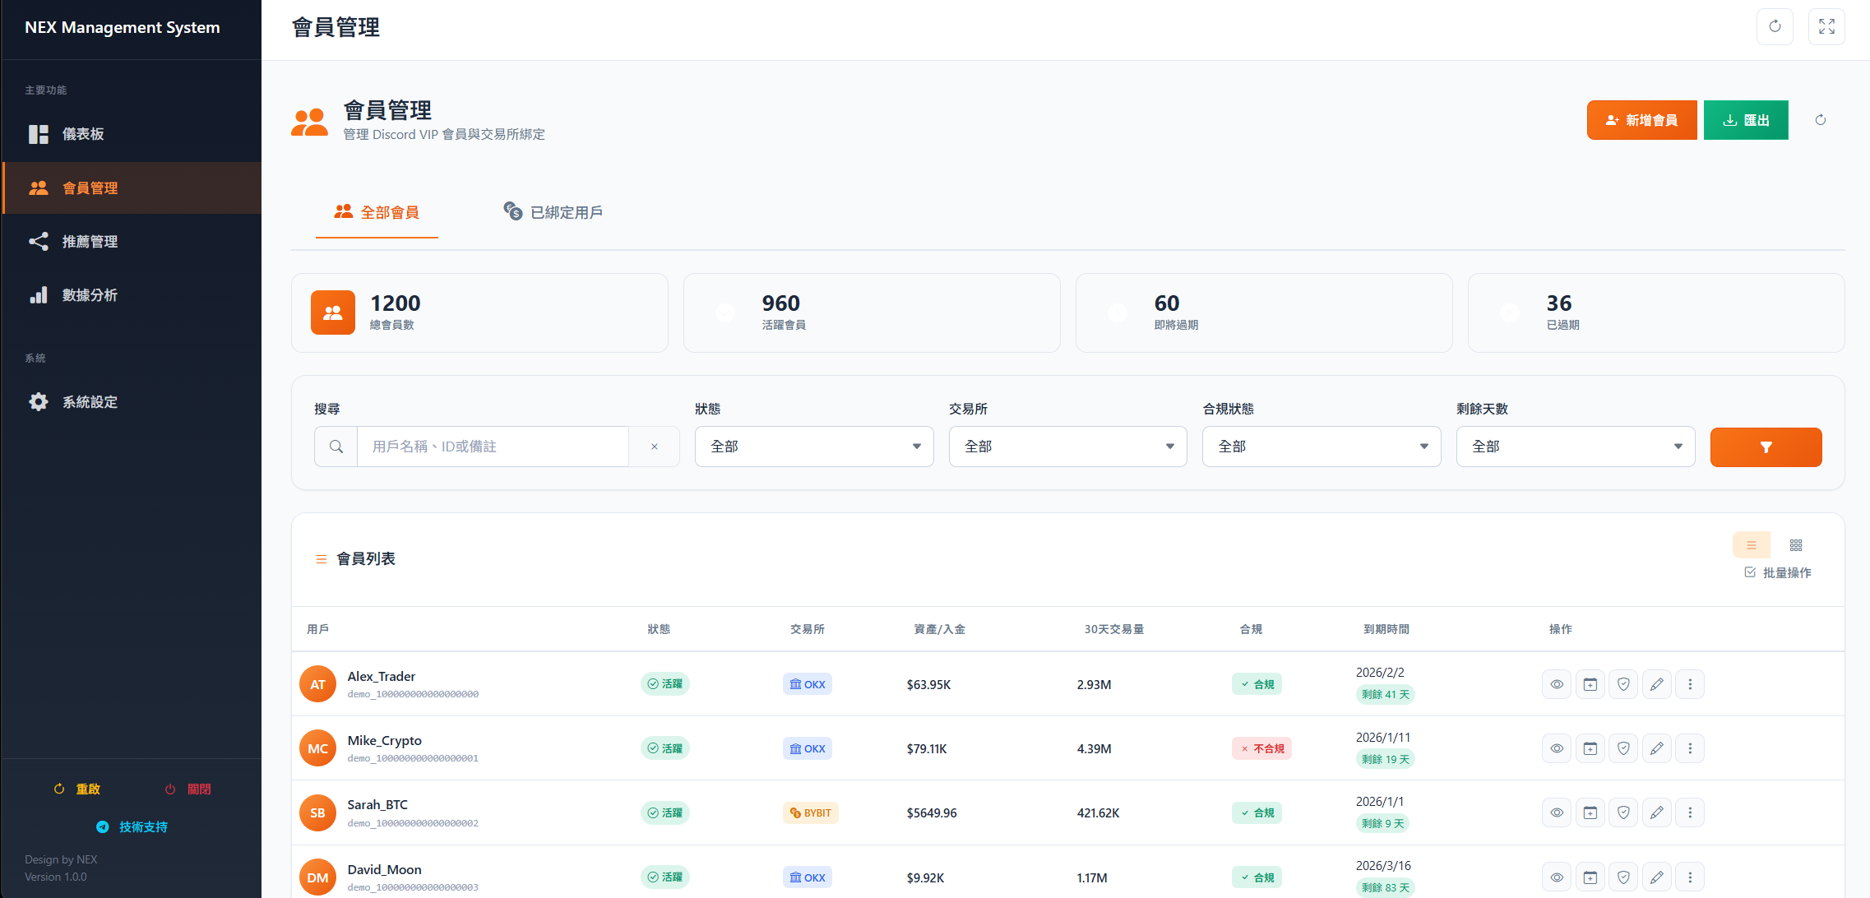1870x898 pixels.
Task: Enable 批量操作 batch operation checkbox
Action: click(x=1750, y=572)
